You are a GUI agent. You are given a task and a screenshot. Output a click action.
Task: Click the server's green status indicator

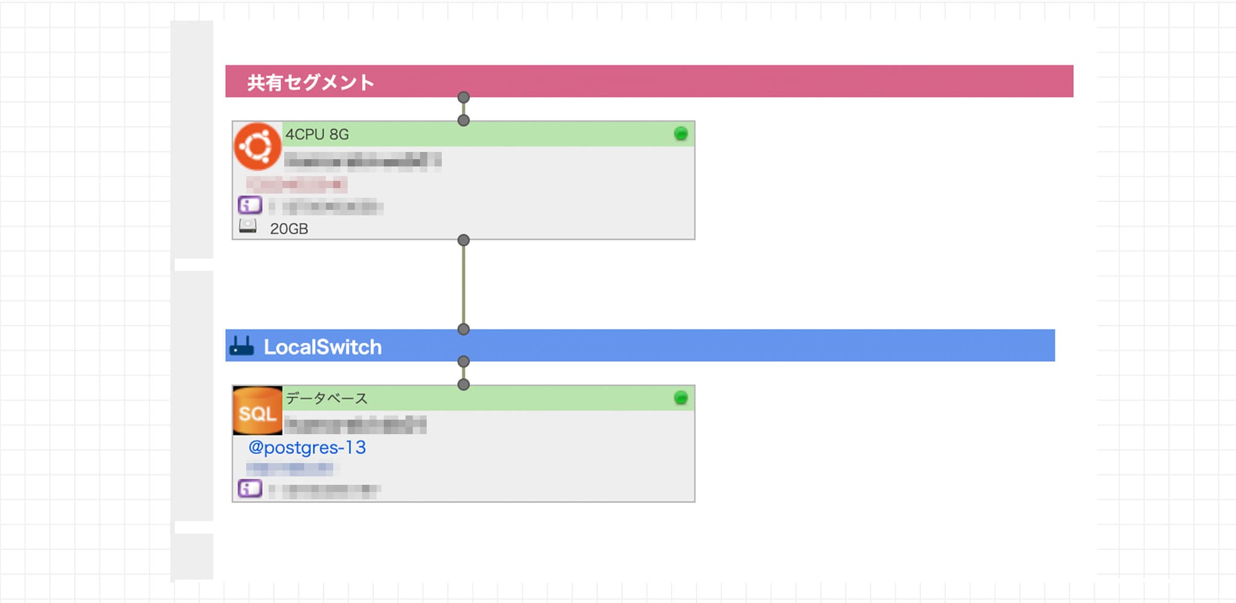pyautogui.click(x=681, y=134)
